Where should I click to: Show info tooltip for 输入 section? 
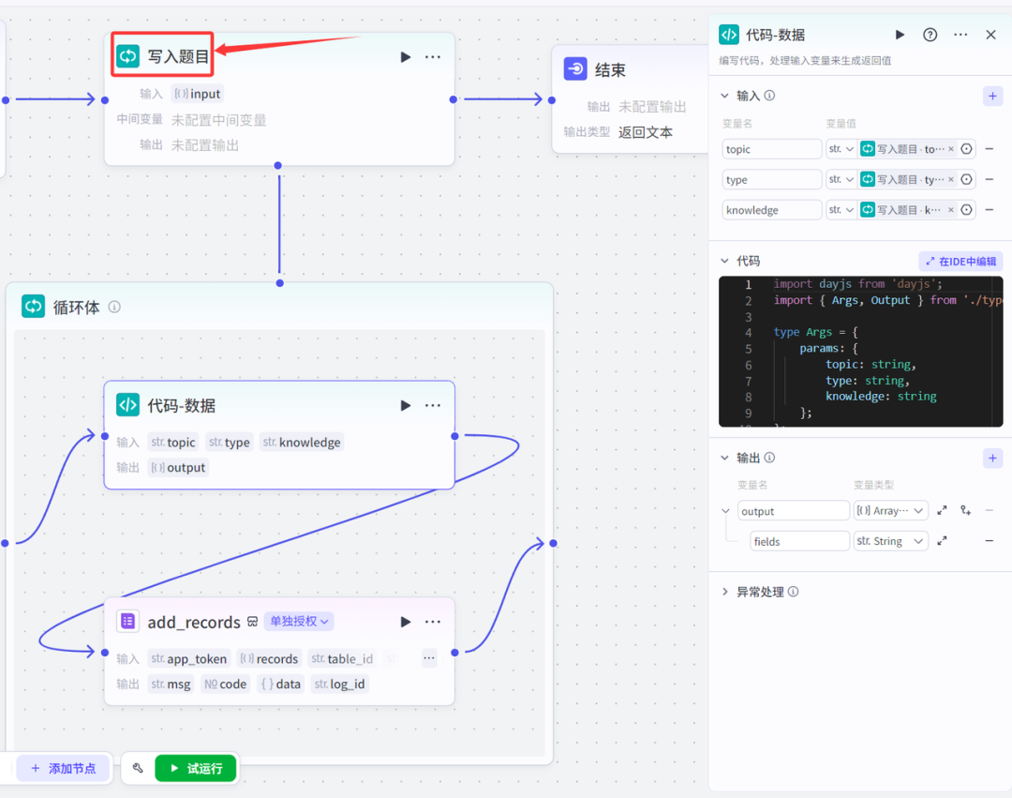click(x=769, y=96)
